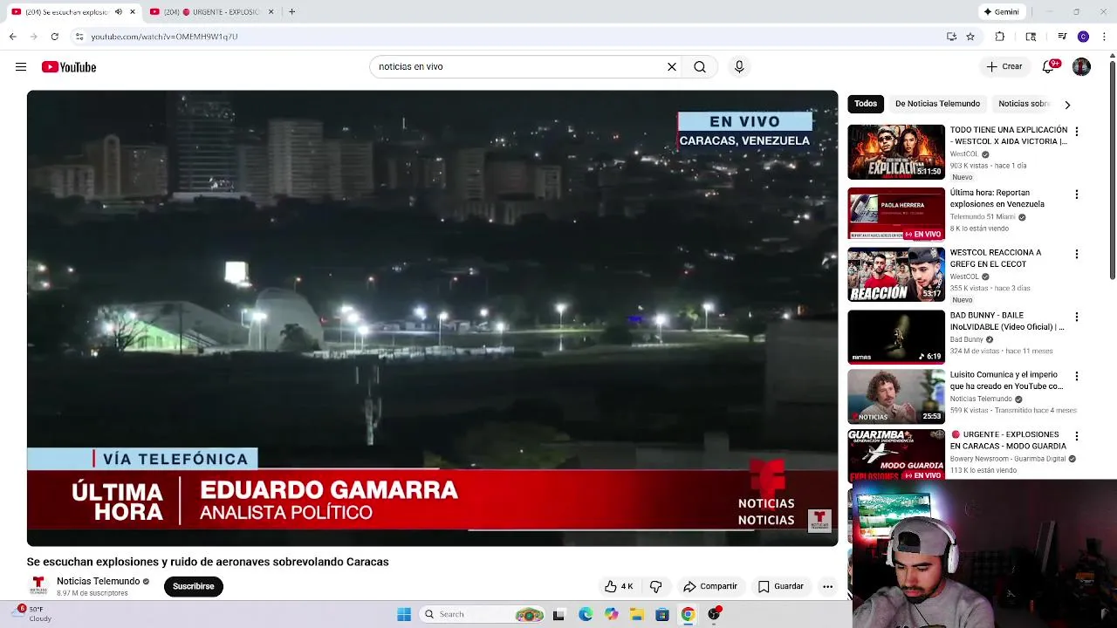Play 'TODO TIENE UNA EXPLICACIÓN' thumbnail
Viewport: 1117px width, 628px height.
pyautogui.click(x=896, y=152)
